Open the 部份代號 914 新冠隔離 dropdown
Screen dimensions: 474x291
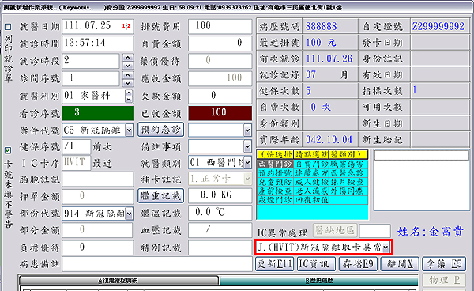[129, 214]
